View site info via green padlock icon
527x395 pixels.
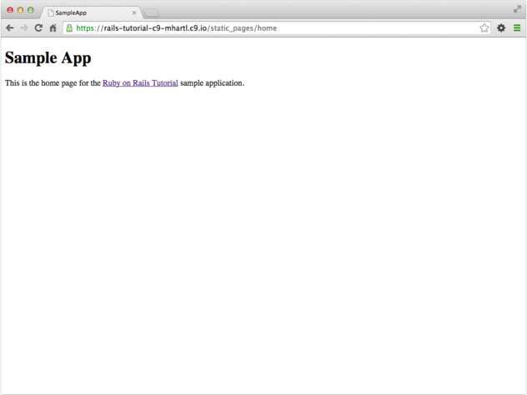pyautogui.click(x=69, y=28)
